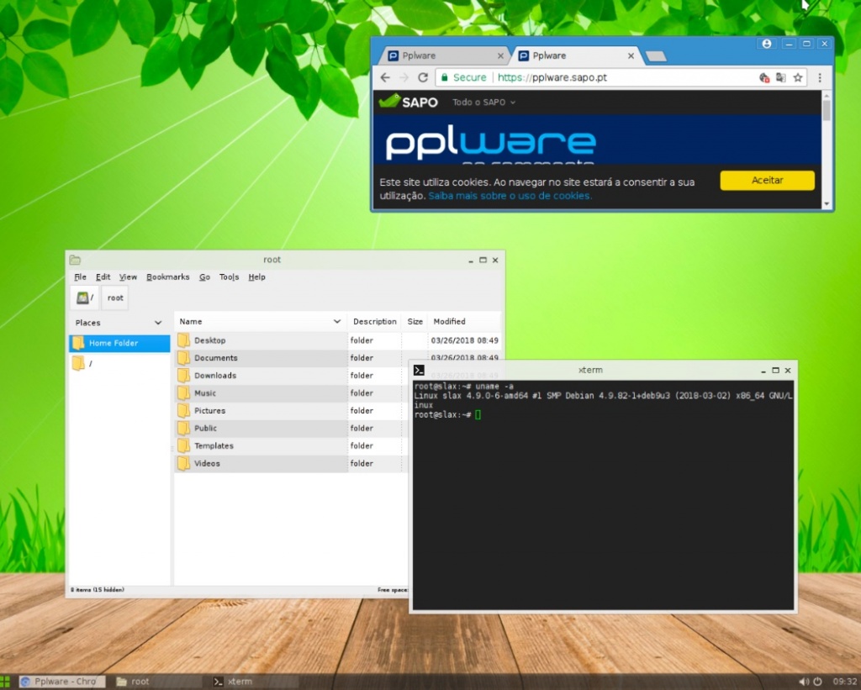This screenshot has width=861, height=690.
Task: Go back using the browser back arrow
Action: pyautogui.click(x=384, y=77)
